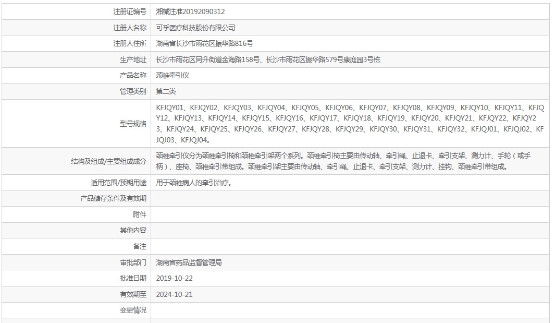Viewport: 555px width, 323px height.
Task: Select registration number 湘械注准20192090312
Action: pos(190,11)
